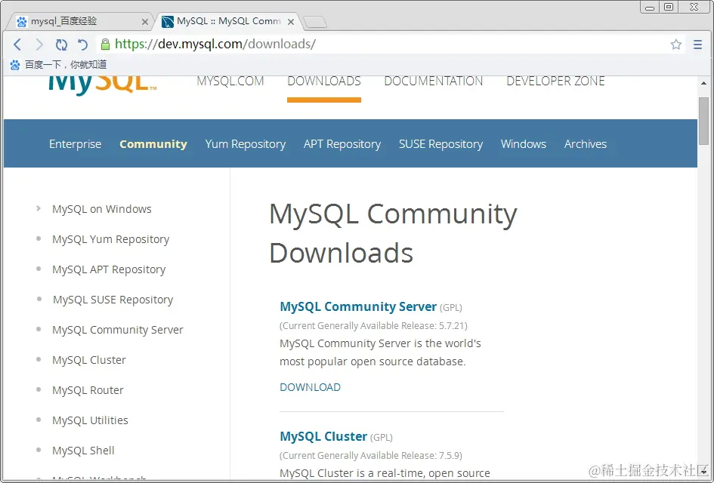
Task: Open DOCUMENTATION in top navigation
Action: (434, 81)
